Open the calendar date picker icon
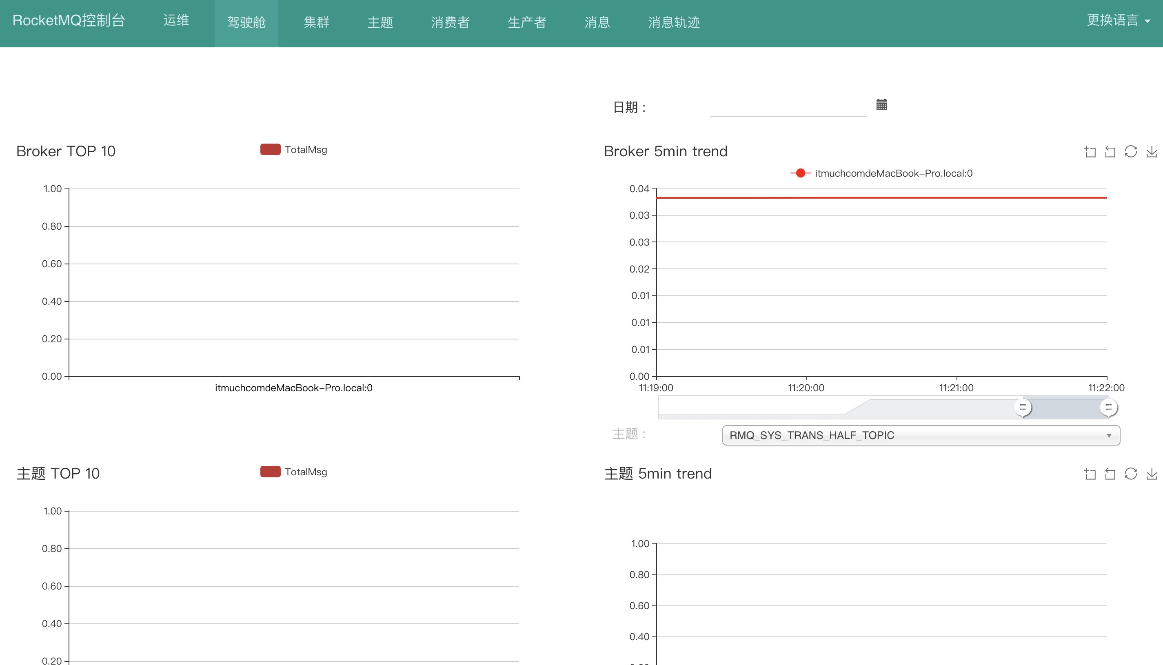The image size is (1163, 665). click(x=881, y=104)
